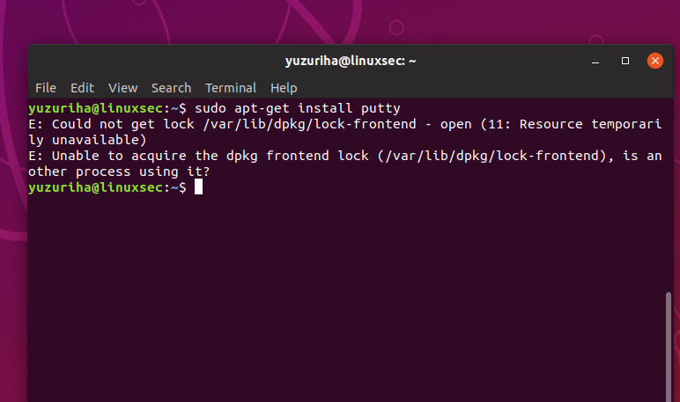Image resolution: width=680 pixels, height=402 pixels.
Task: Minimize the terminal window
Action: [x=595, y=61]
